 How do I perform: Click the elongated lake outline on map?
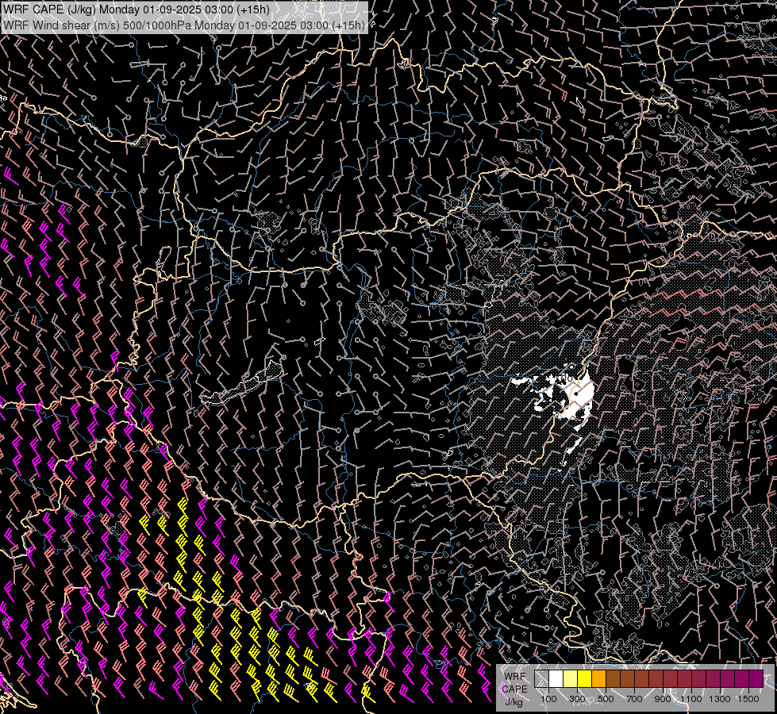(x=243, y=382)
